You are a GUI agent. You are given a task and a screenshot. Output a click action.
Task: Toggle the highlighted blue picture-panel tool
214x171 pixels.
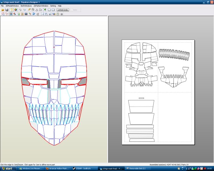coord(11,14)
